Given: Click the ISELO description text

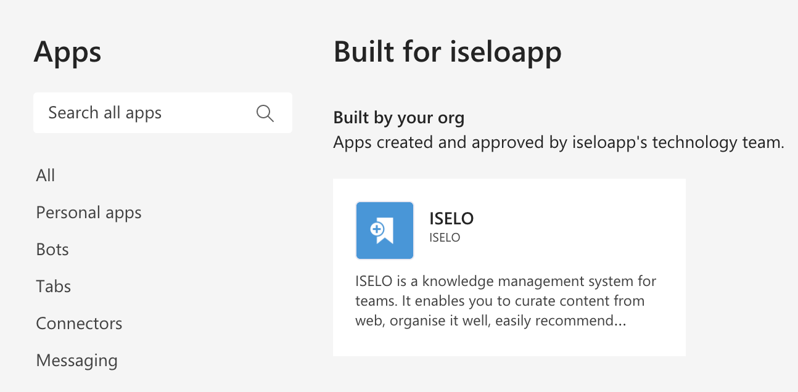Looking at the screenshot, I should (x=506, y=301).
